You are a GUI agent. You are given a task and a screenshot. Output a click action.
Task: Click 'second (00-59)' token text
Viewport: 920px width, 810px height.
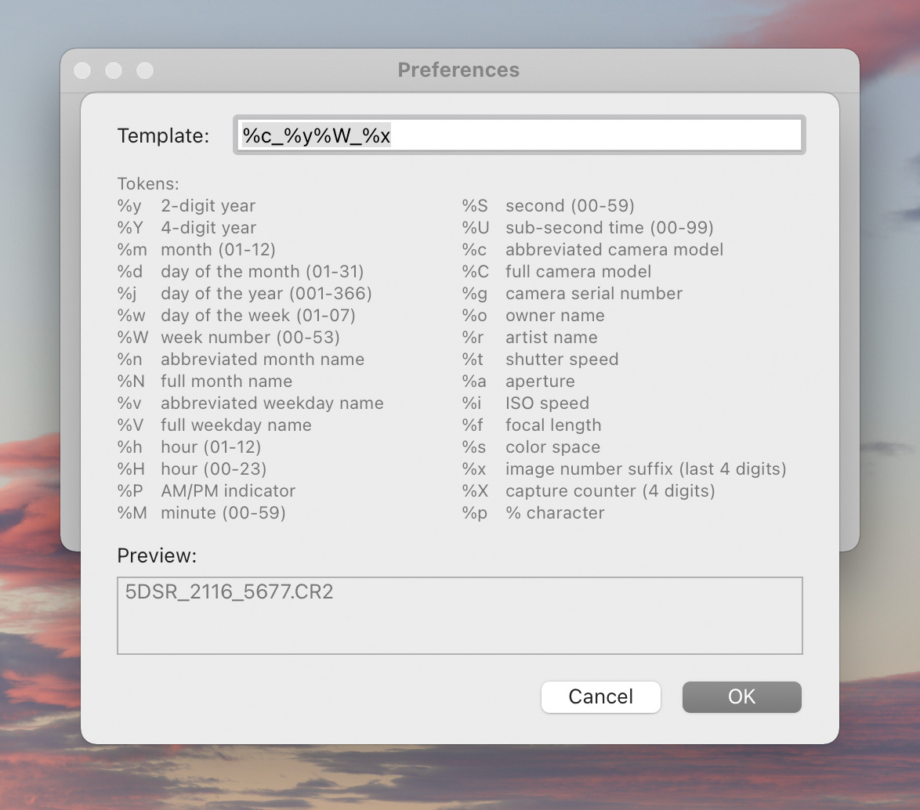(570, 206)
